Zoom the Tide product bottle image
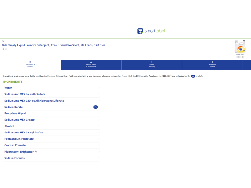 point(240,47)
